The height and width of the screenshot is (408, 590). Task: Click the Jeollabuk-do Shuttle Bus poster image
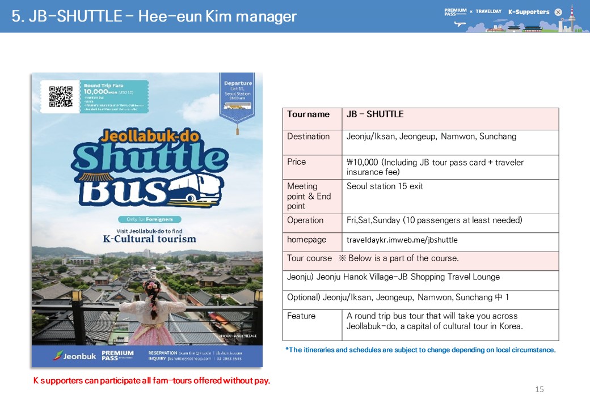[x=147, y=220]
